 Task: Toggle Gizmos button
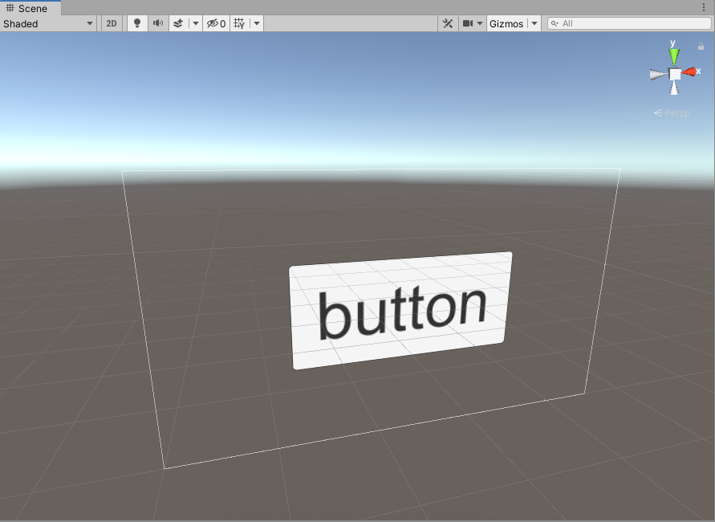pos(506,24)
